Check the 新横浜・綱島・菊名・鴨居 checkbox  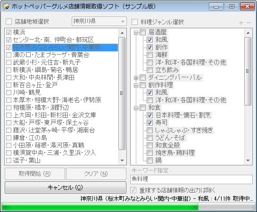(x=8, y=70)
